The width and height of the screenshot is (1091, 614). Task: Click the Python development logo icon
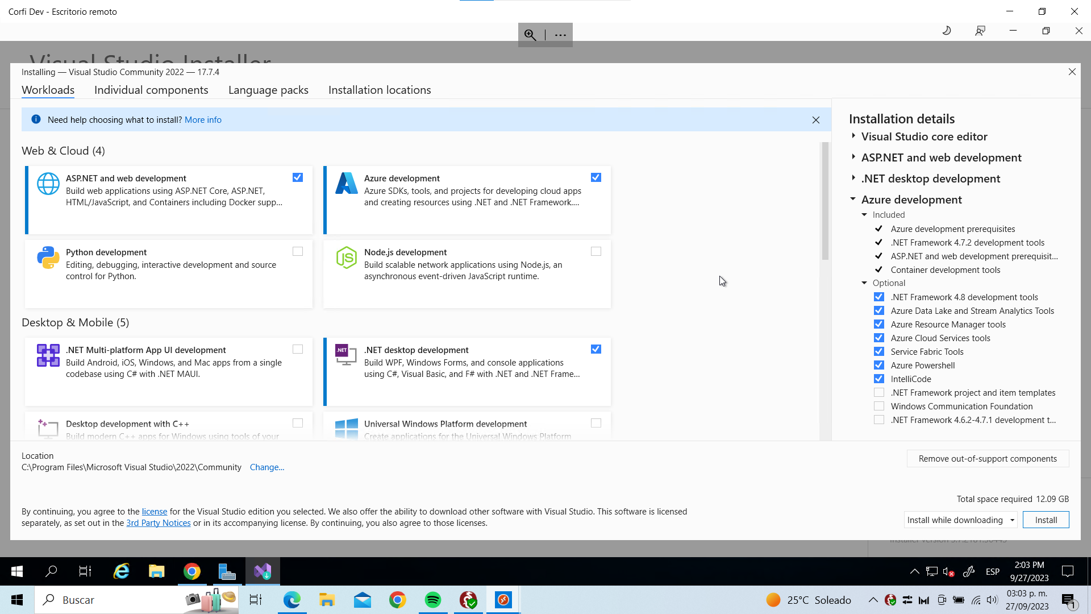point(48,258)
